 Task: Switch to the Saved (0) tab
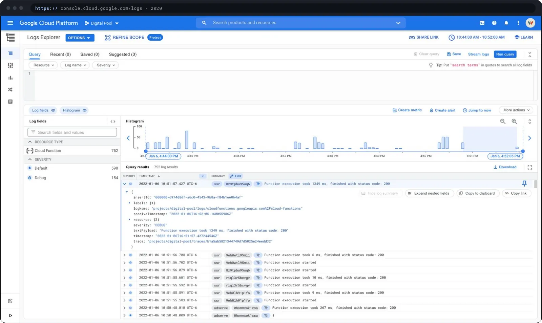[90, 54]
